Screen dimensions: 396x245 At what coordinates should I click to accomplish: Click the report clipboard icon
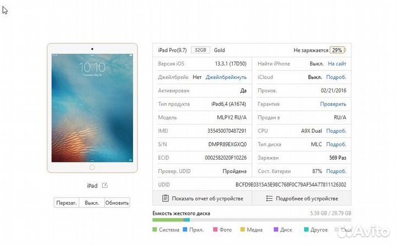[x=166, y=198]
